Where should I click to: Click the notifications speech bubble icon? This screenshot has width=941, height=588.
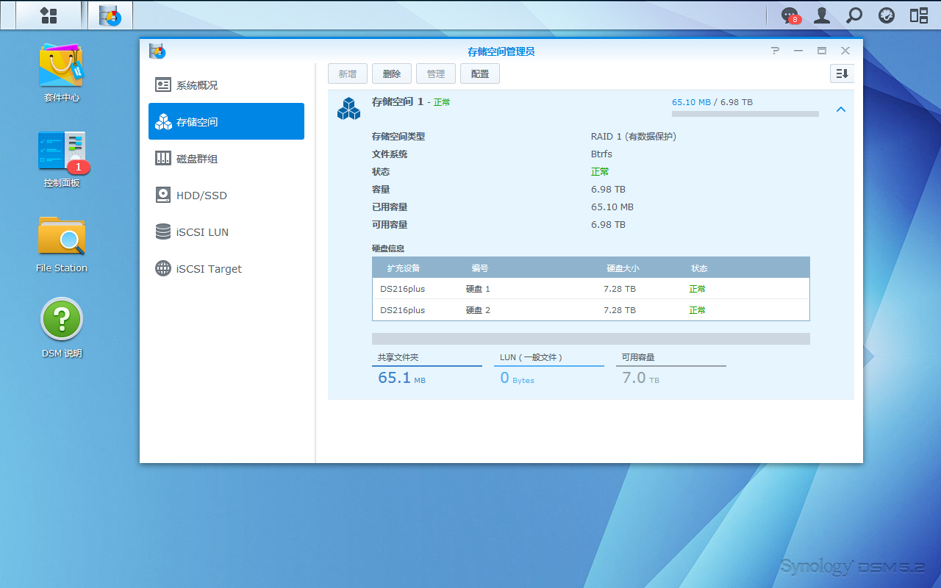[790, 15]
